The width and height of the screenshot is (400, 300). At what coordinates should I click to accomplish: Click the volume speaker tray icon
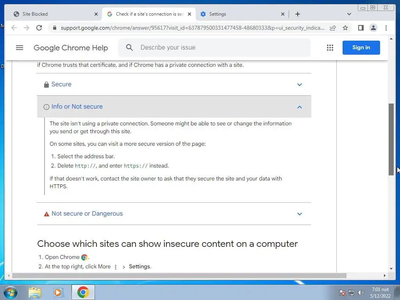click(x=361, y=293)
